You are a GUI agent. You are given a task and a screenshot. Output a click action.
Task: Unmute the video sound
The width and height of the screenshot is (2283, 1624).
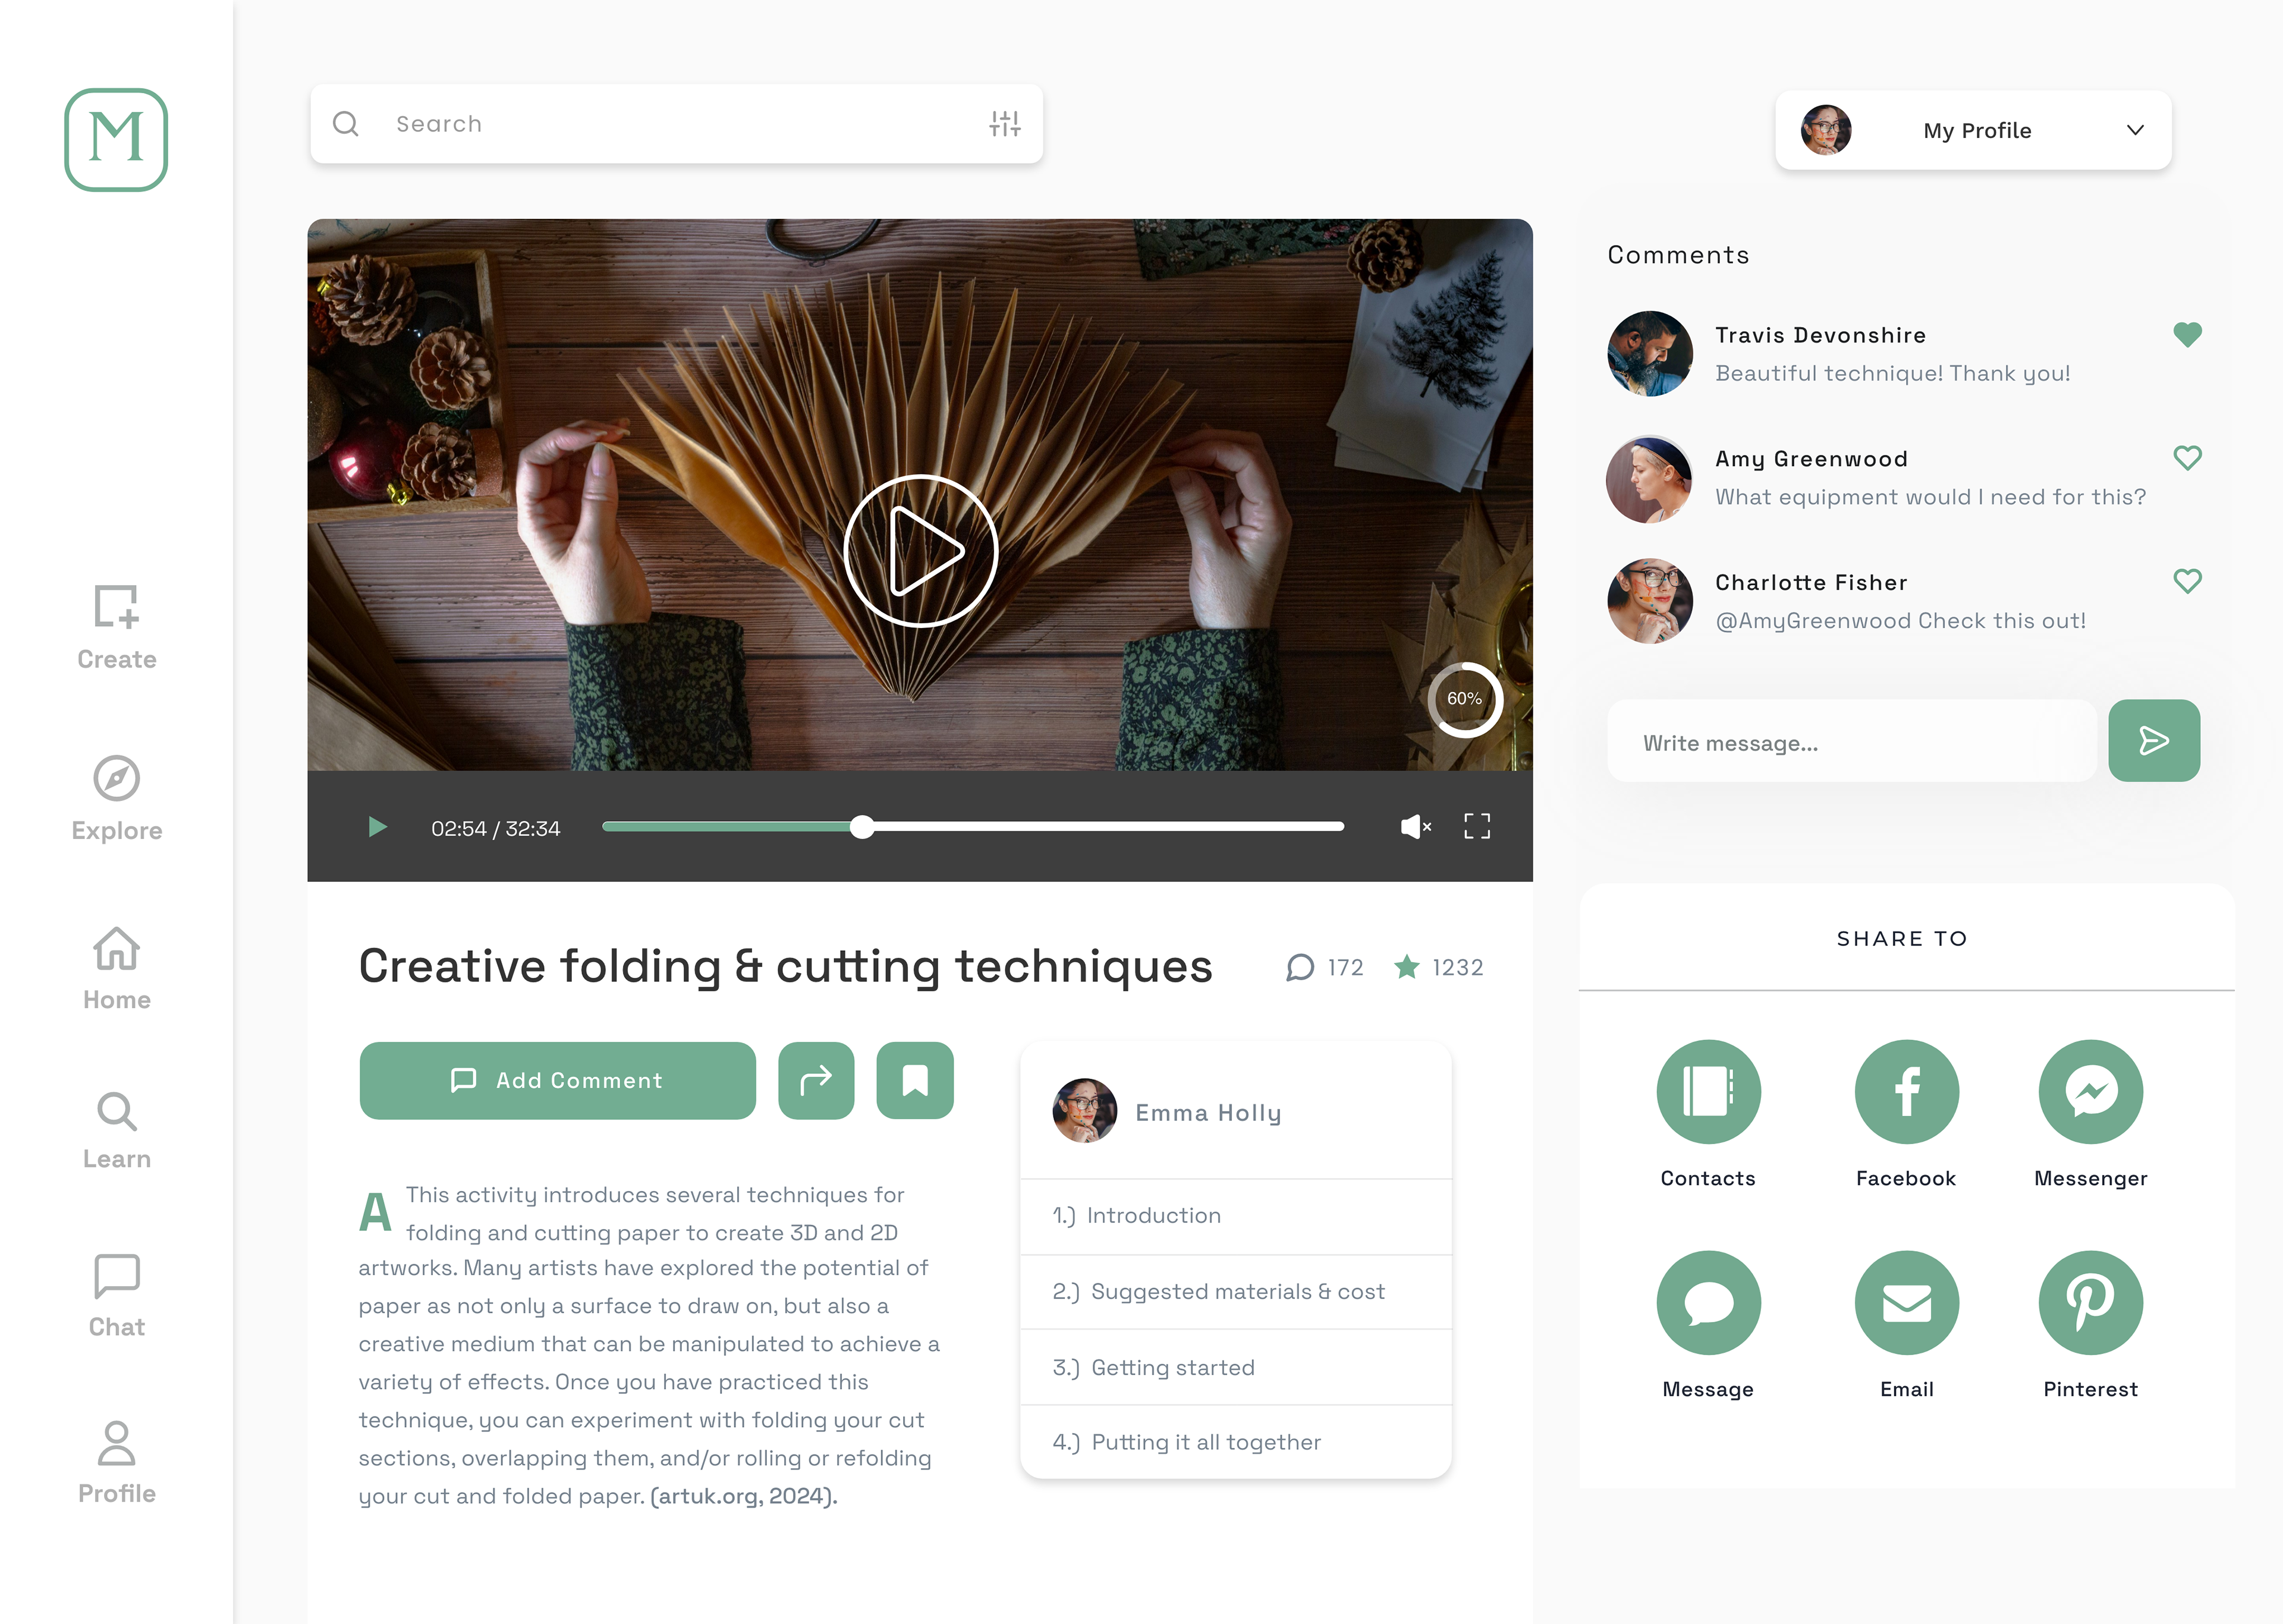point(1416,827)
